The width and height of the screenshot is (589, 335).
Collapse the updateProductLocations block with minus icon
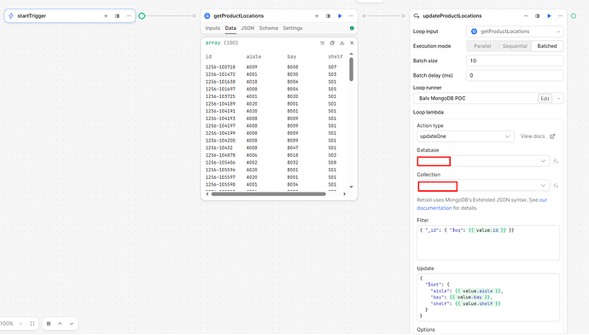coord(526,15)
